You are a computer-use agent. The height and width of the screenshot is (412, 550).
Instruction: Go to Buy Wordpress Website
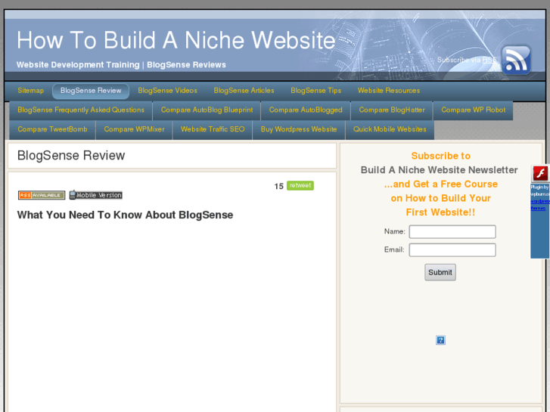tap(299, 129)
